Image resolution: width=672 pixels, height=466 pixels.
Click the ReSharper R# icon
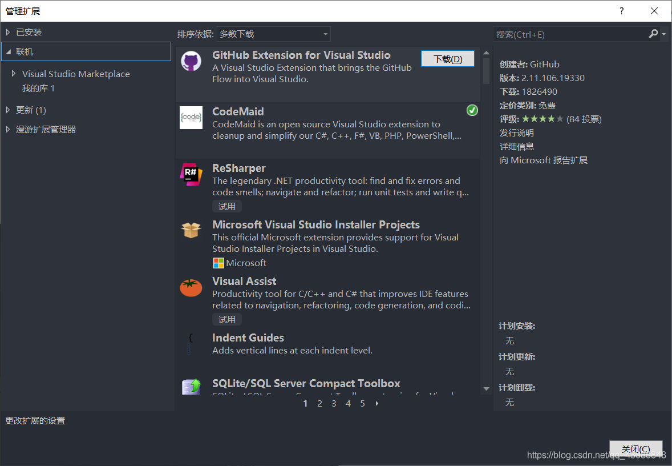pyautogui.click(x=191, y=174)
